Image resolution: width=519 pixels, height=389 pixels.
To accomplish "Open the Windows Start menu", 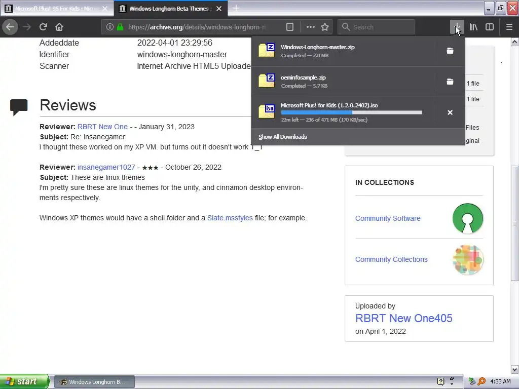I will 24,382.
